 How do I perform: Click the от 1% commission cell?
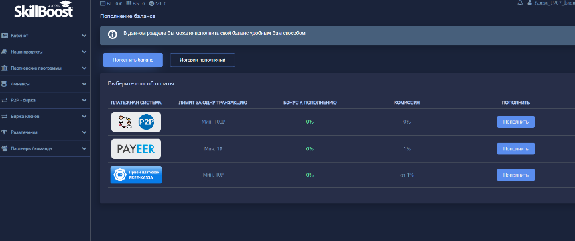pos(407,175)
